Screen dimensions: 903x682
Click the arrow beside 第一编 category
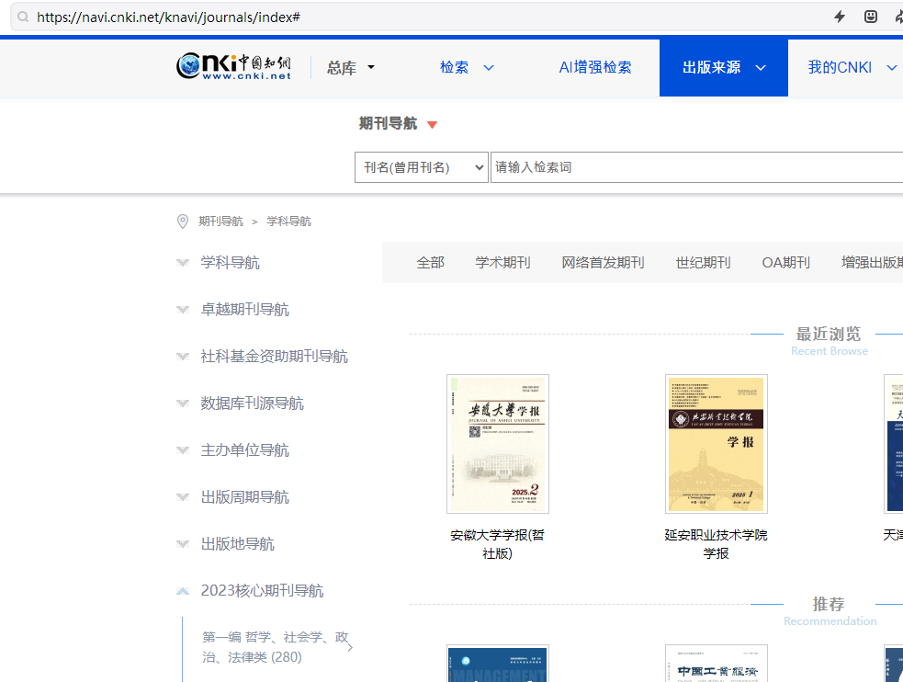[x=350, y=647]
